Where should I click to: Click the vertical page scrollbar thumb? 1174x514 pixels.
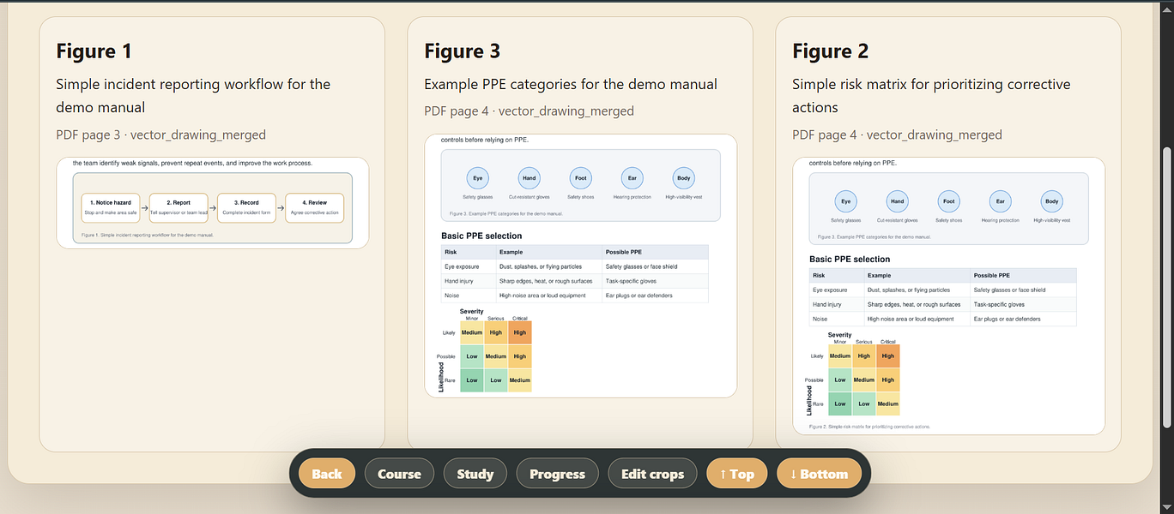(1165, 287)
